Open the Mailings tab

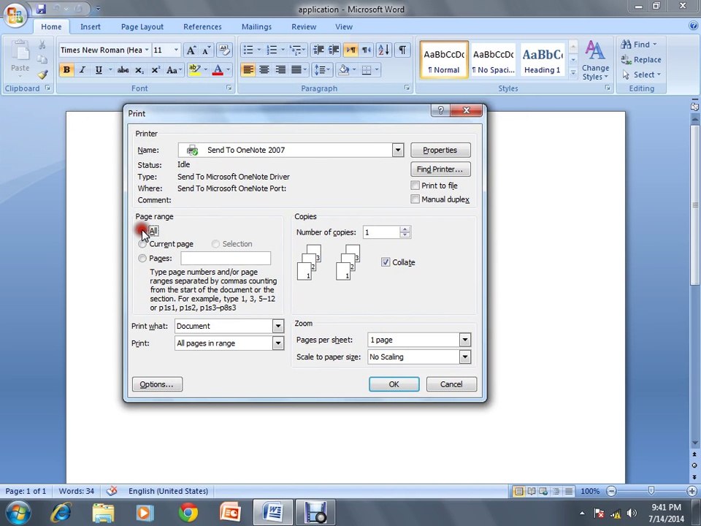tap(256, 27)
